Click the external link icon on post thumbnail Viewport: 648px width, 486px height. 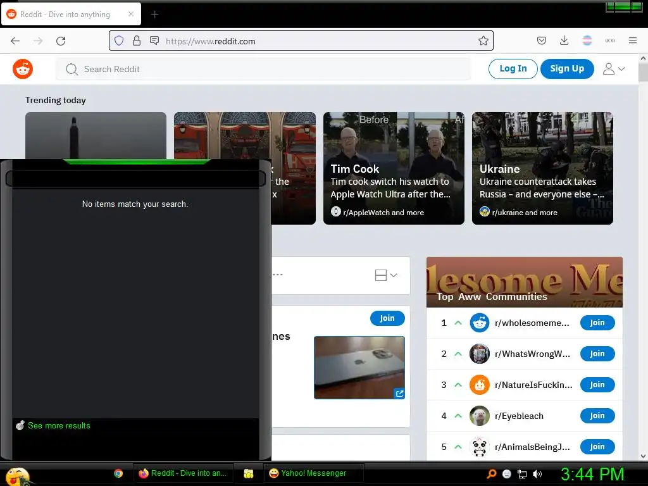coord(399,394)
